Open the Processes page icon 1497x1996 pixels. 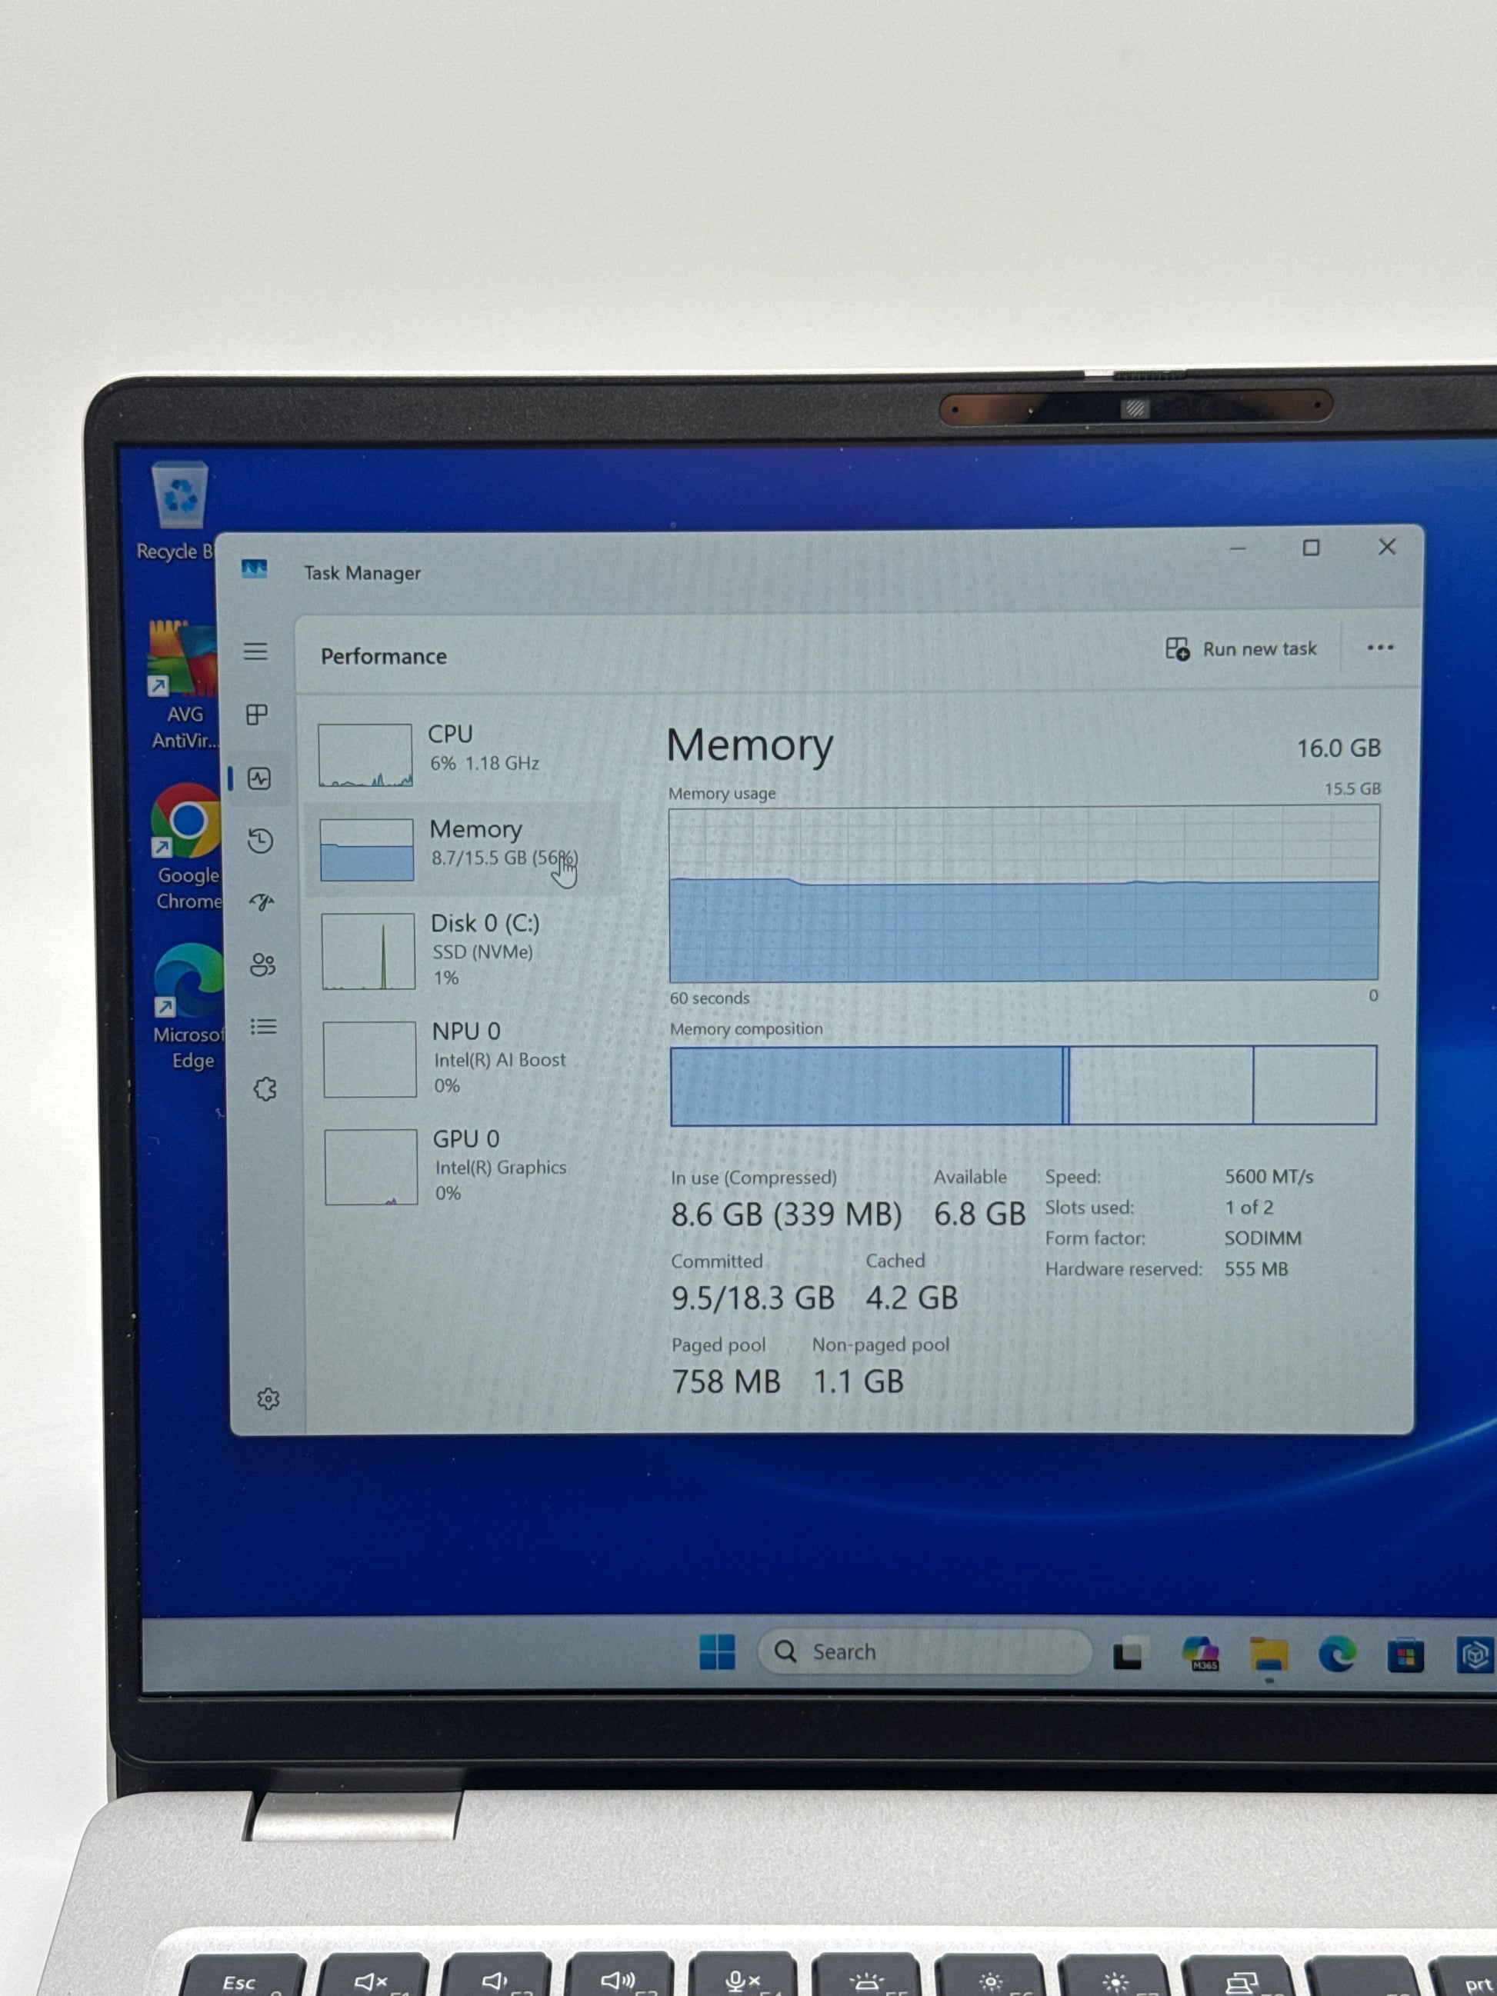point(257,715)
